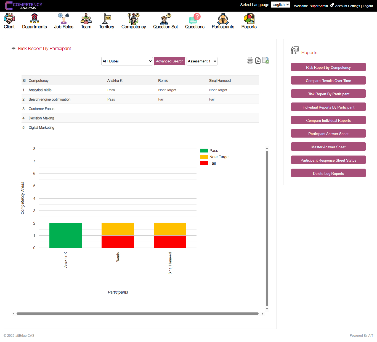Open Account Settings via the gear icon
377x342 pixels.
(x=331, y=5)
